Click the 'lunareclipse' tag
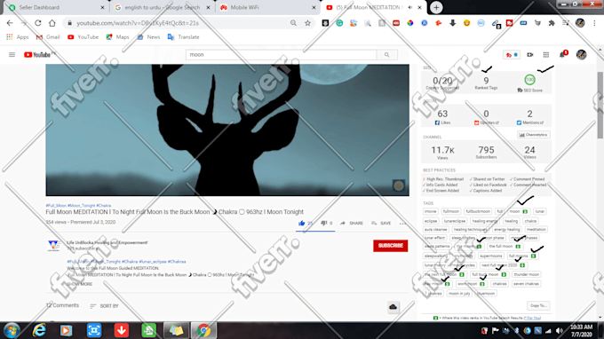This screenshot has height=339, width=604. pyautogui.click(x=455, y=221)
